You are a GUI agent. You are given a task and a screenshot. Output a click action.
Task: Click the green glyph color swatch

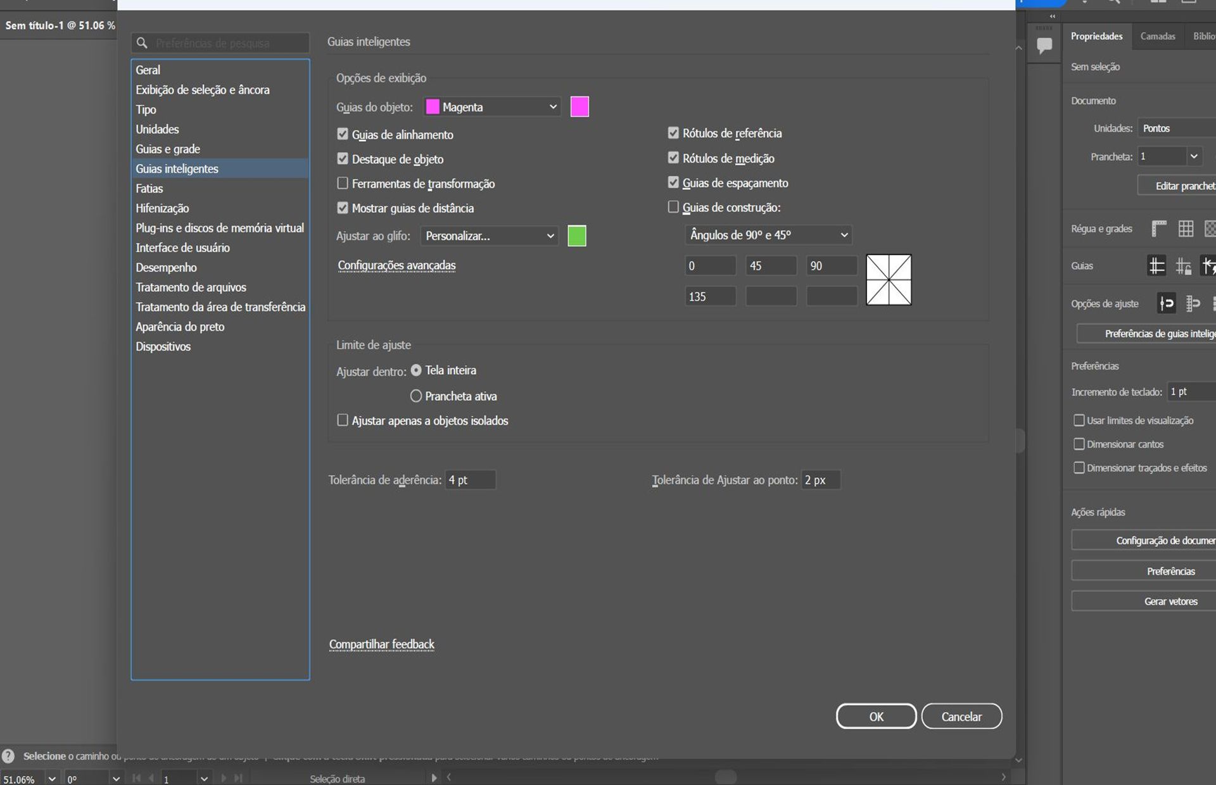(x=576, y=236)
